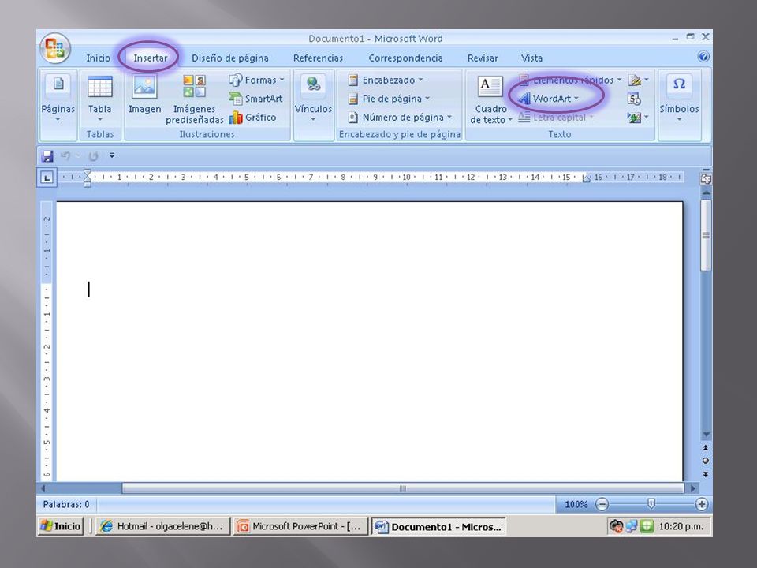This screenshot has height=568, width=757.
Task: Switch to the Insertar tab
Action: [150, 58]
